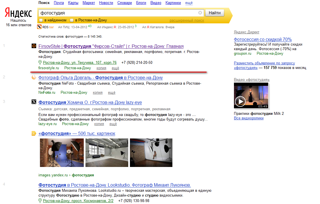The width and height of the screenshot is (320, 204).
Task: Open 'расширенный поиск' link
Action: [x=187, y=21]
